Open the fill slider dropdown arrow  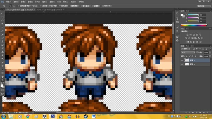coord(210,56)
